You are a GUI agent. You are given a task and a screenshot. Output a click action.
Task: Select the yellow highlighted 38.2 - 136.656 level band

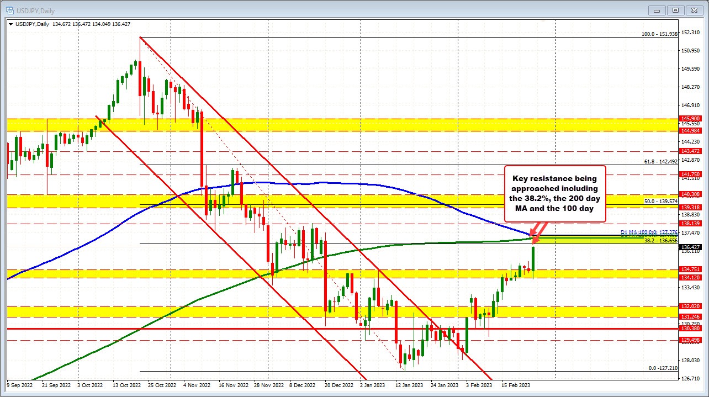pos(607,240)
